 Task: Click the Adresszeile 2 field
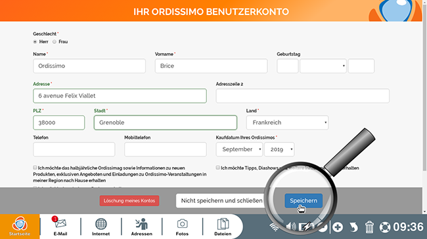303,96
